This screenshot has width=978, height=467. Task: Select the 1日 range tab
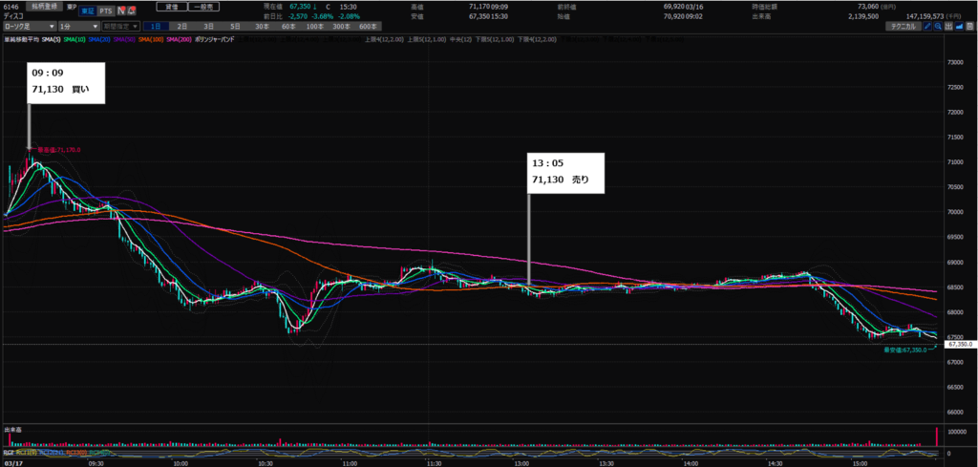click(155, 26)
